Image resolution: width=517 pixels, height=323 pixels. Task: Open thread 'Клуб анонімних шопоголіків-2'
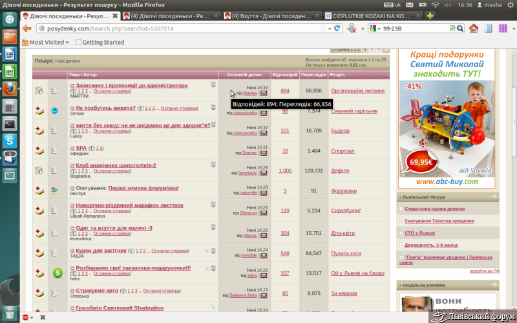116,165
